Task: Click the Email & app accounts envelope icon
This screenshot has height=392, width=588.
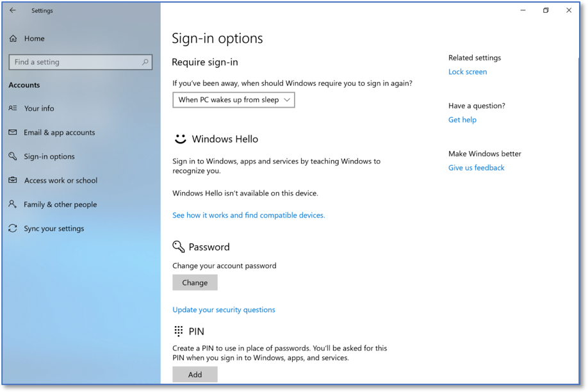Action: pos(13,132)
